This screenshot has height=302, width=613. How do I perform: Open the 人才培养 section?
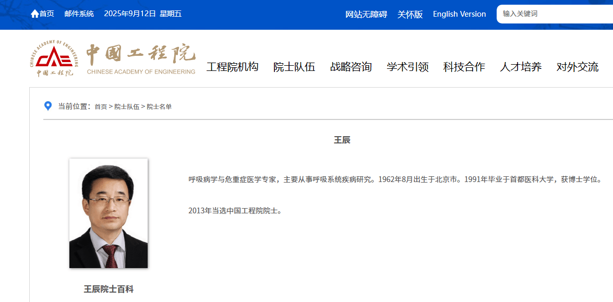click(x=520, y=67)
